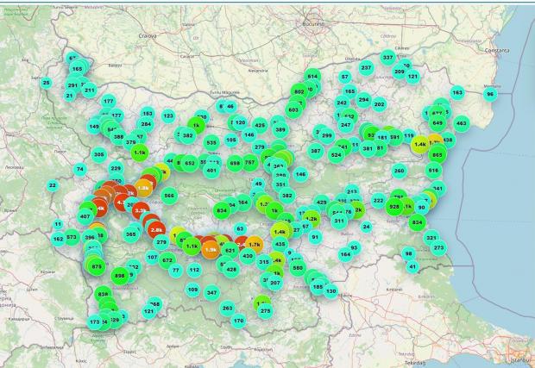Click the cluster marker labeled 566
Screen dimensions: 535x368
coord(168,196)
